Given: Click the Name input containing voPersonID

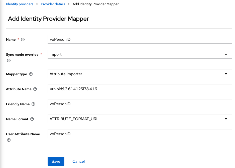Looking at the screenshot, I should (x=140, y=39).
